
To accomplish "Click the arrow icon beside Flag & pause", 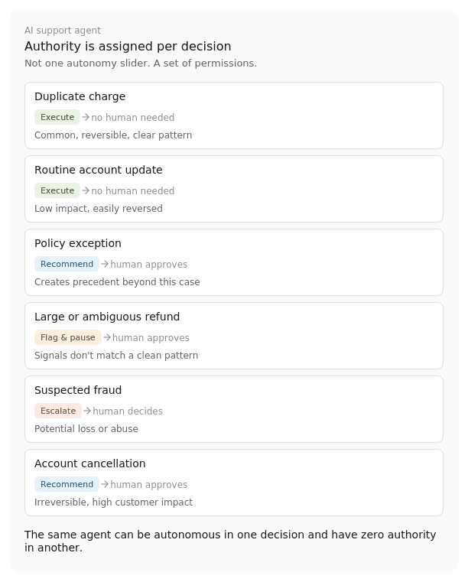I will pyautogui.click(x=107, y=337).
